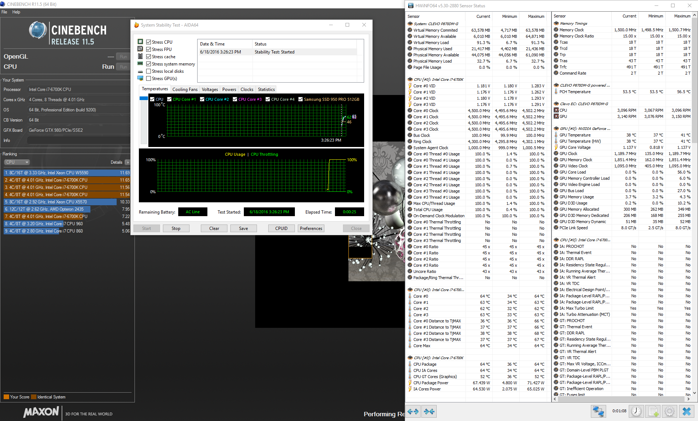Toggle Stress system memory checkbox
Image resolution: width=698 pixels, height=421 pixels.
(148, 64)
